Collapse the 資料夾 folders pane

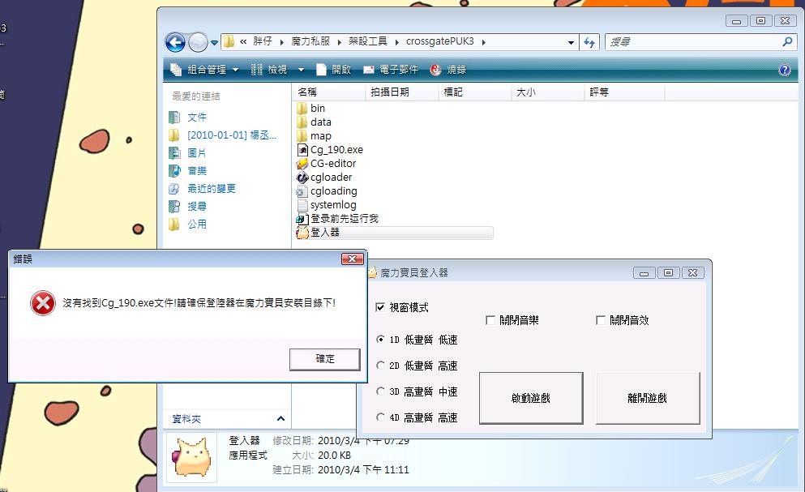click(x=280, y=419)
